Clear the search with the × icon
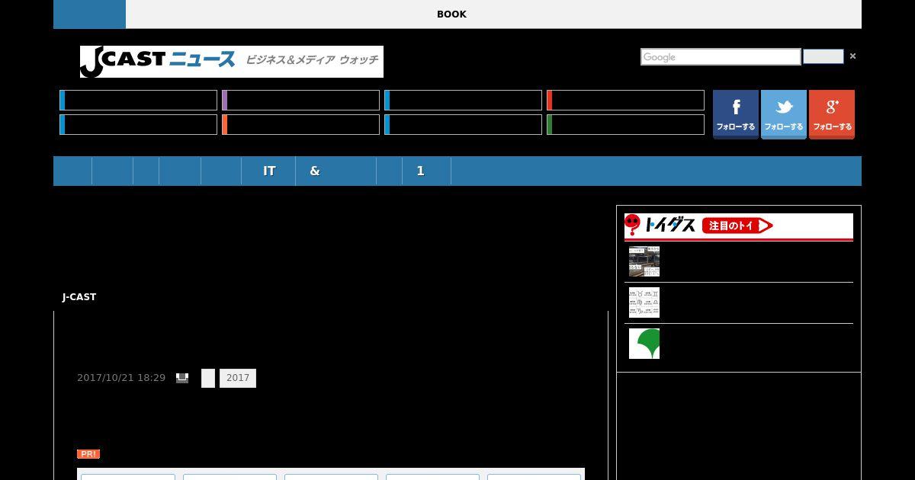This screenshot has width=915, height=480. coord(852,56)
